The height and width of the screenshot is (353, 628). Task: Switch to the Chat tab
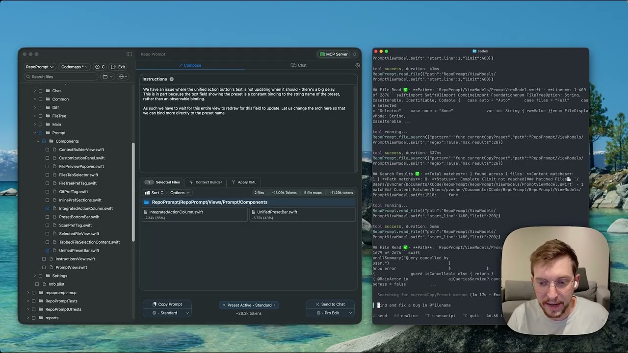298,65
